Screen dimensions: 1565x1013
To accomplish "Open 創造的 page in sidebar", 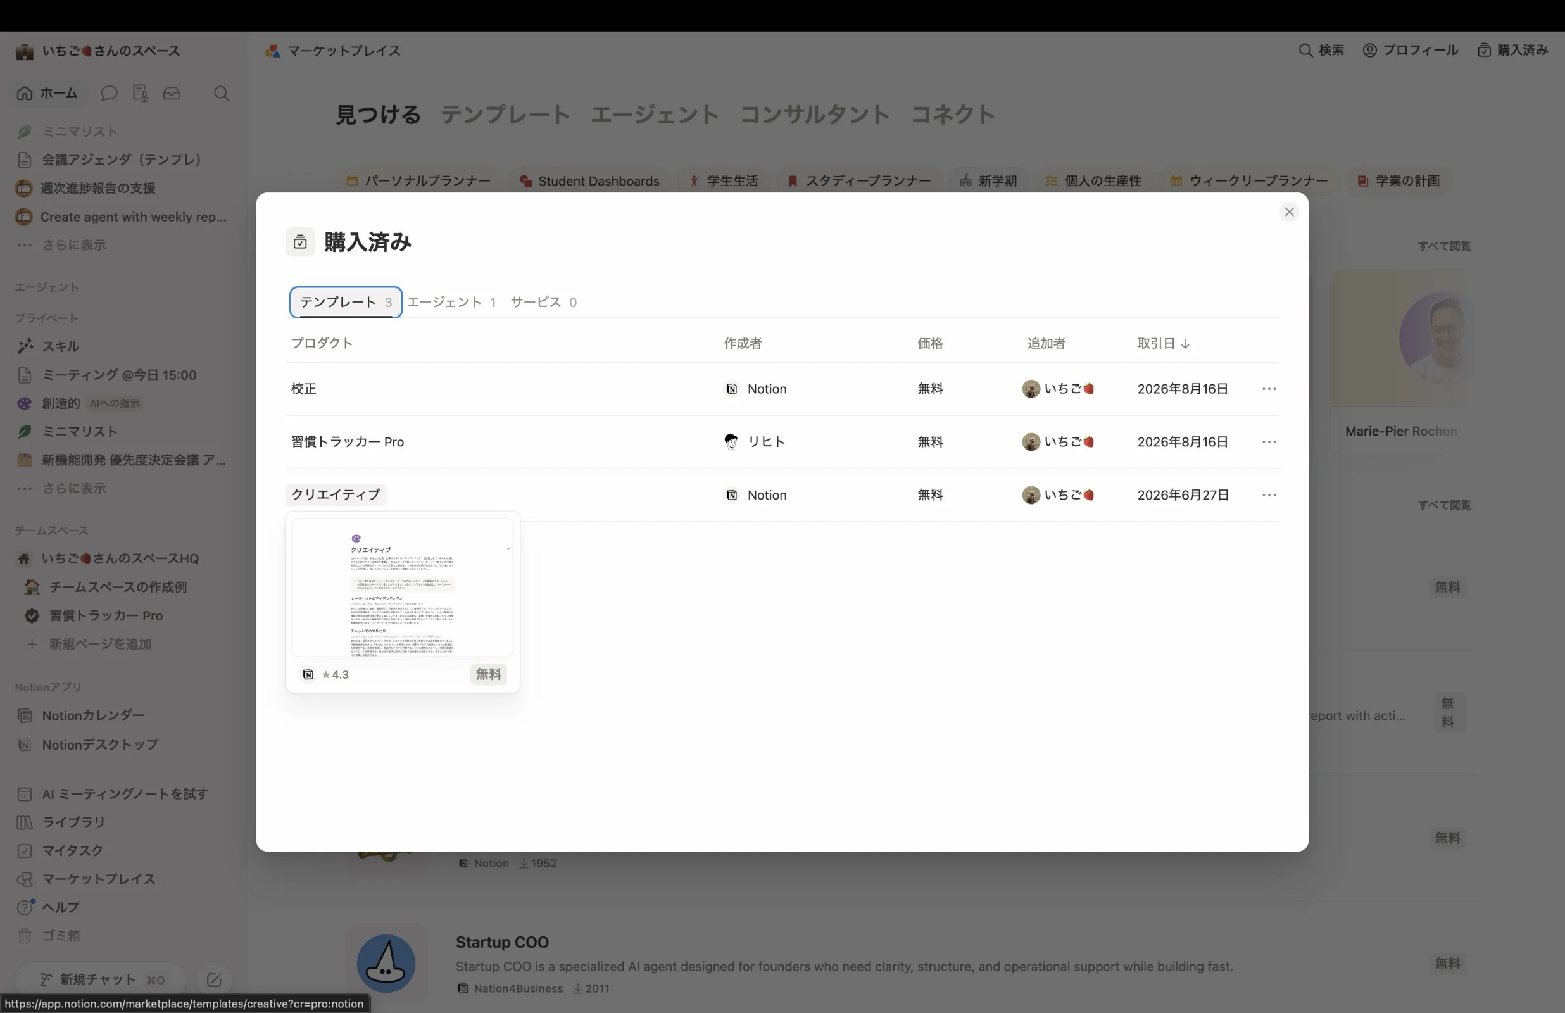I will click(x=123, y=403).
